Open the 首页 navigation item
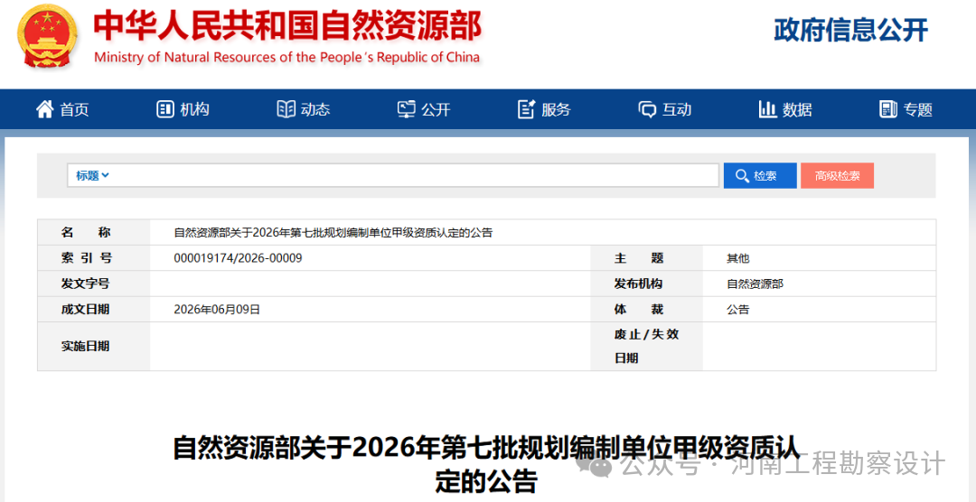This screenshot has height=502, width=976. [x=63, y=109]
